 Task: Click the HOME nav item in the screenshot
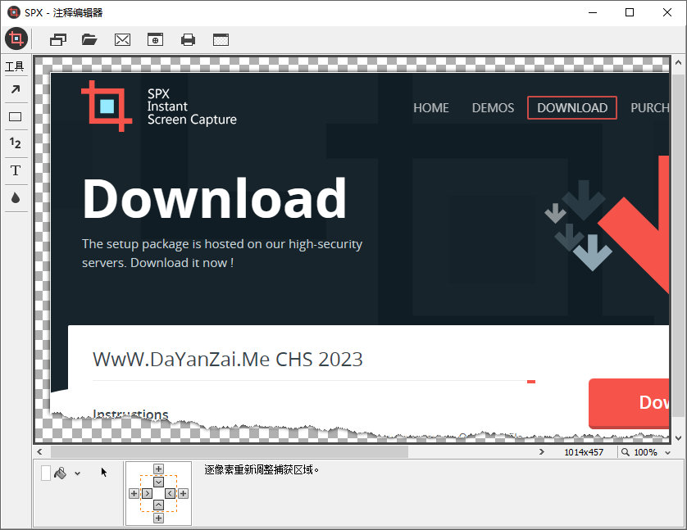point(431,107)
